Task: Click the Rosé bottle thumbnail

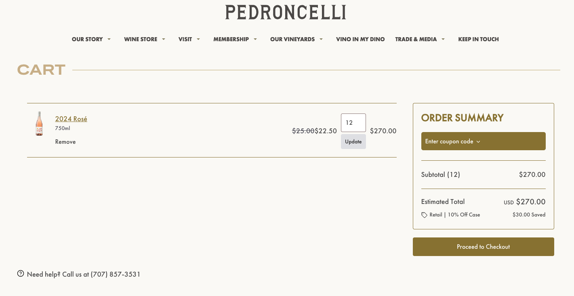Action: tap(39, 124)
